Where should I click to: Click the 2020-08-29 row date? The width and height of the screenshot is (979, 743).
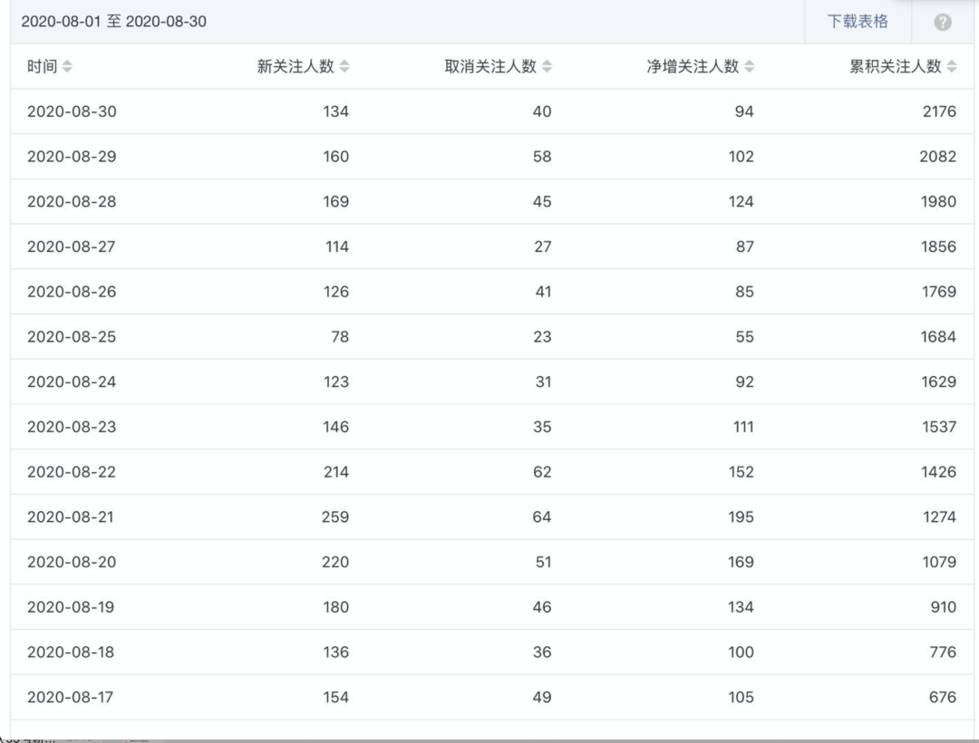tap(72, 157)
